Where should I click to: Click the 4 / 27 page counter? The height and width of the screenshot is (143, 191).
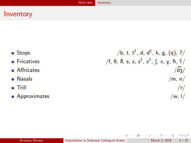183,140
